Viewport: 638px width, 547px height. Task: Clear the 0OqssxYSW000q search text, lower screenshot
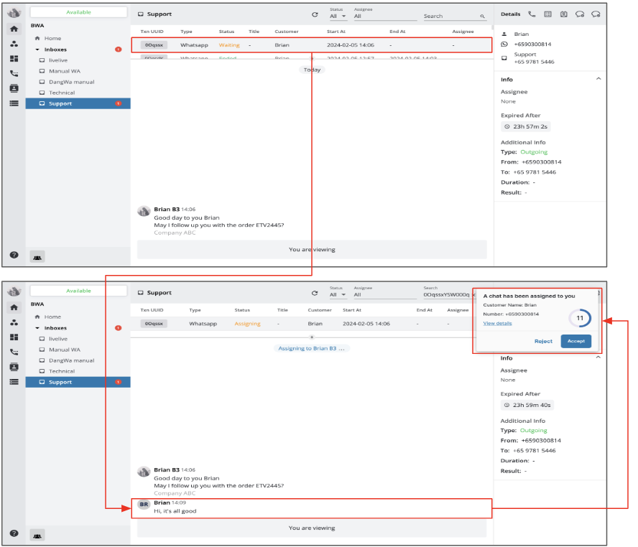[473, 294]
